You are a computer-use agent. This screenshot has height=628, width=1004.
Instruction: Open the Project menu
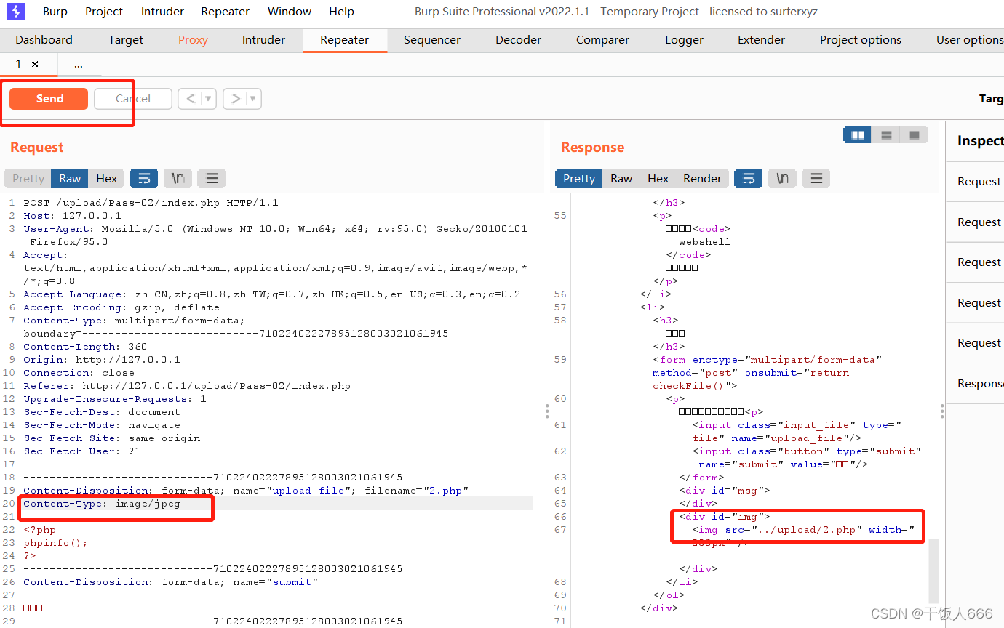(x=104, y=11)
